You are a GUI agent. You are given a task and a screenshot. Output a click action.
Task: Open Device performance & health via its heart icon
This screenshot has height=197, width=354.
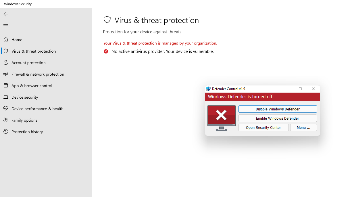[6, 108]
